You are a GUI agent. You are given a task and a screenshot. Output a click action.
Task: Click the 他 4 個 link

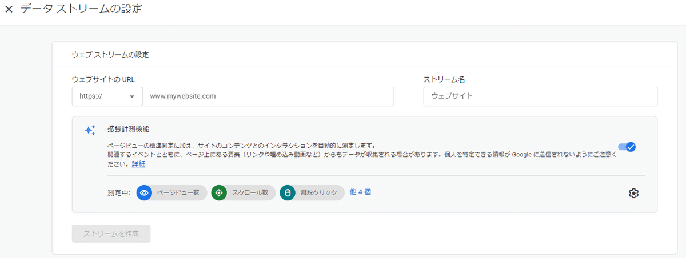pyautogui.click(x=360, y=192)
